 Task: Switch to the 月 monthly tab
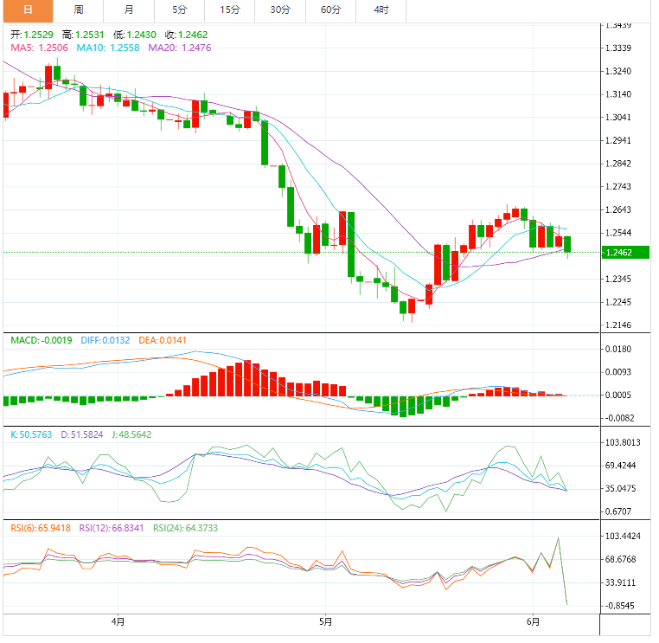[x=129, y=10]
